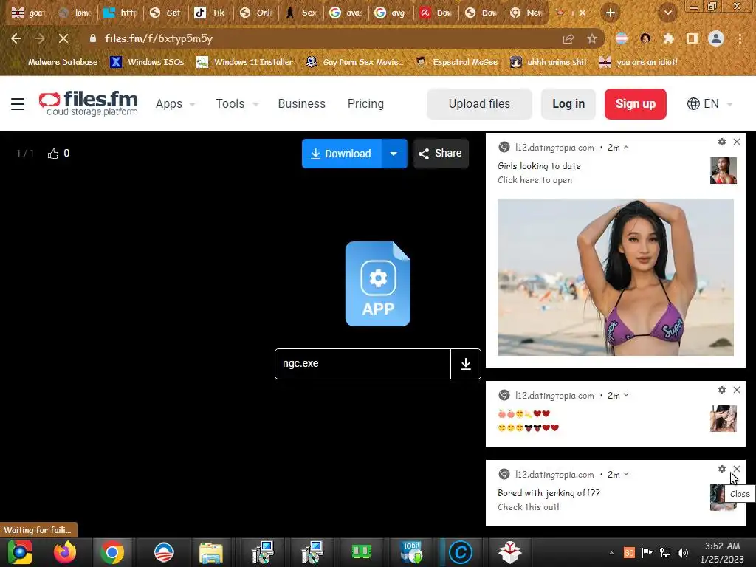Launch Firefox from the taskbar
This screenshot has width=756, height=567.
(x=65, y=552)
